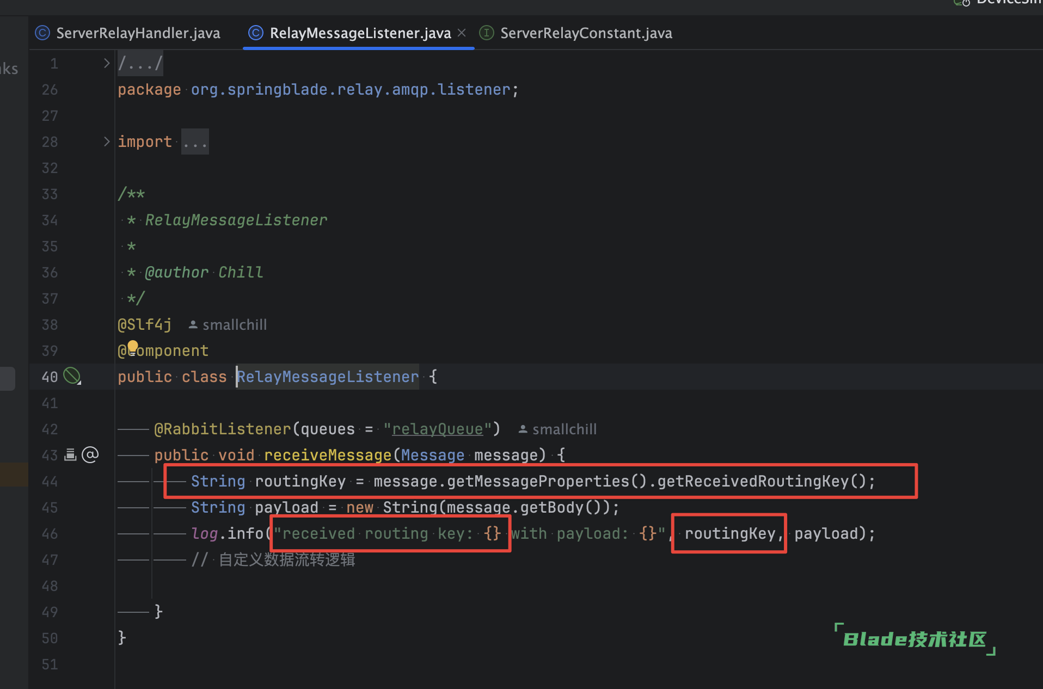The image size is (1043, 689).
Task: Click the smallchill author hint next to @Slf4j
Action: coord(228,325)
